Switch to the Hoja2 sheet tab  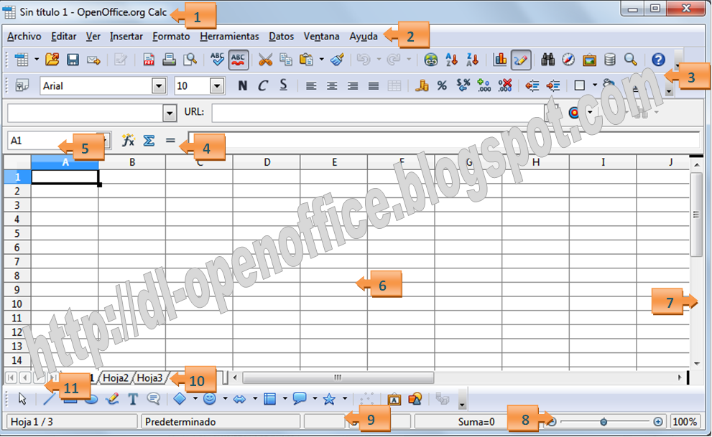(116, 377)
